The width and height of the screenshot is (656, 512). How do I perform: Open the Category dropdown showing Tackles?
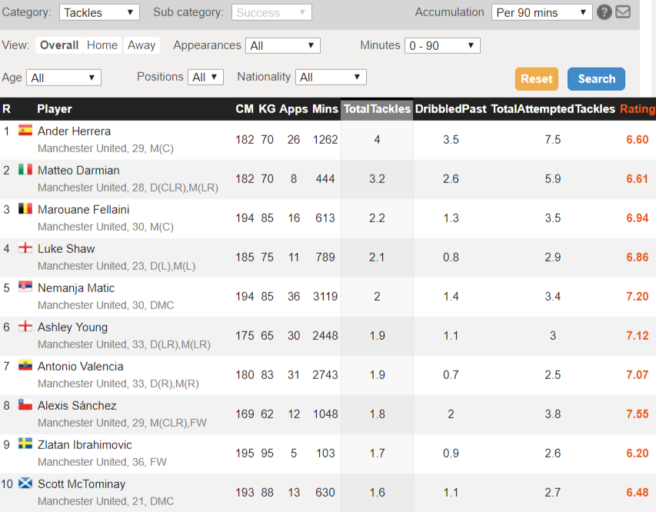[99, 12]
